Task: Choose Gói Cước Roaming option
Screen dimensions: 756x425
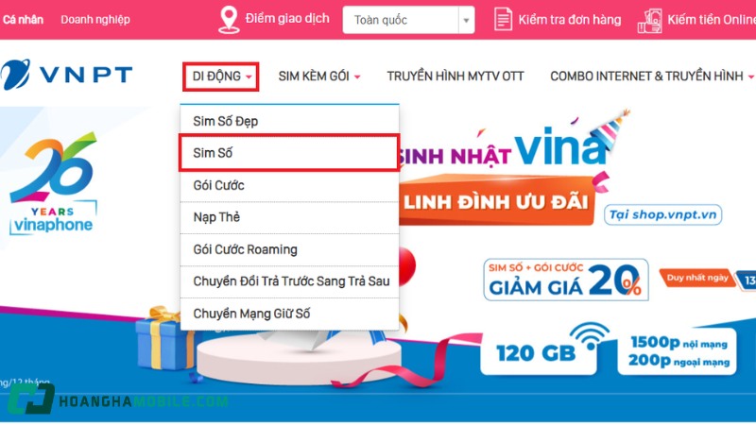Action: point(289,249)
